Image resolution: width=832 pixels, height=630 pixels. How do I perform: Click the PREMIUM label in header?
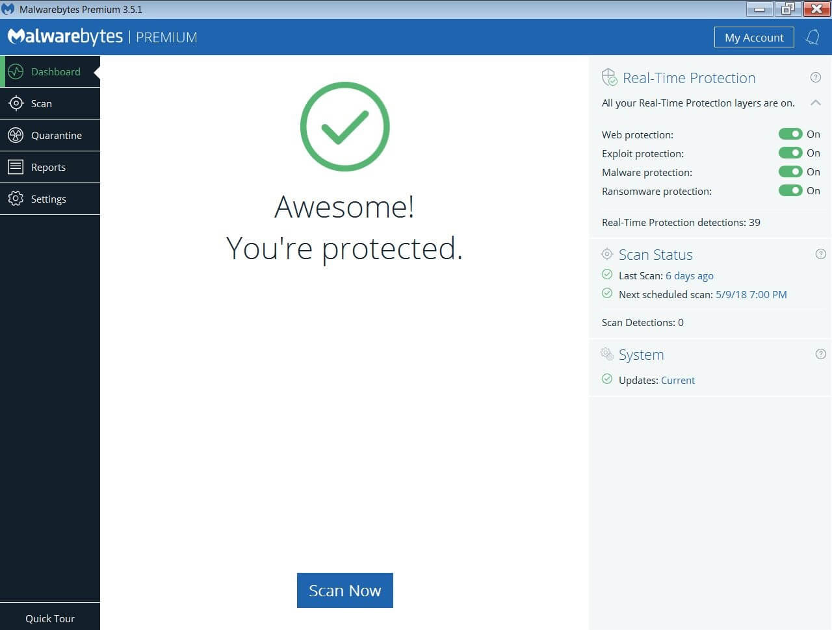(x=166, y=37)
